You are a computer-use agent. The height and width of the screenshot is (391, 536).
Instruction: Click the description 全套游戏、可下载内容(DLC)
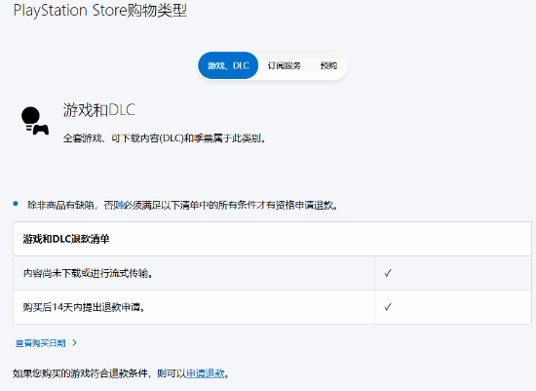(165, 138)
